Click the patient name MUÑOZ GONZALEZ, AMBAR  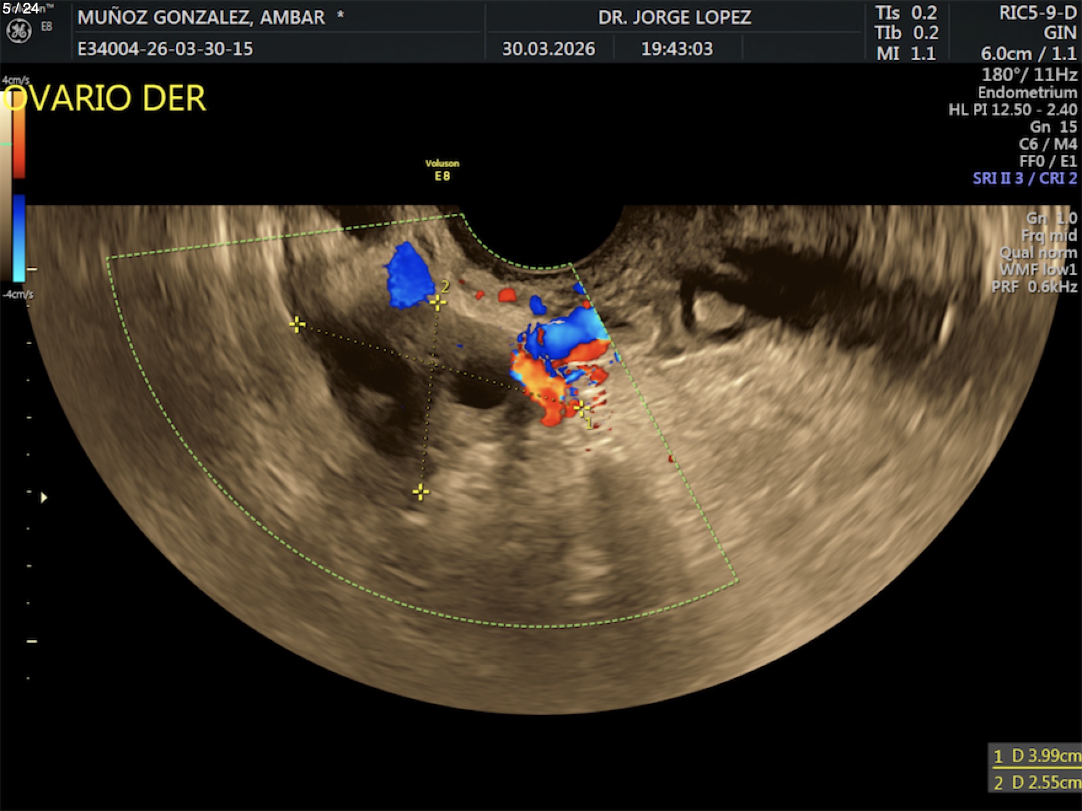[201, 17]
